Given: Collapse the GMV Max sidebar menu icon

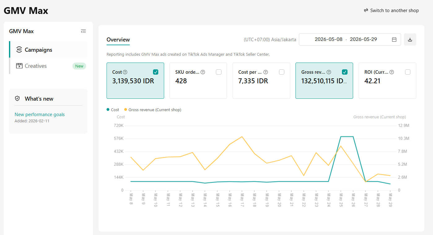Looking at the screenshot, I should tap(83, 31).
